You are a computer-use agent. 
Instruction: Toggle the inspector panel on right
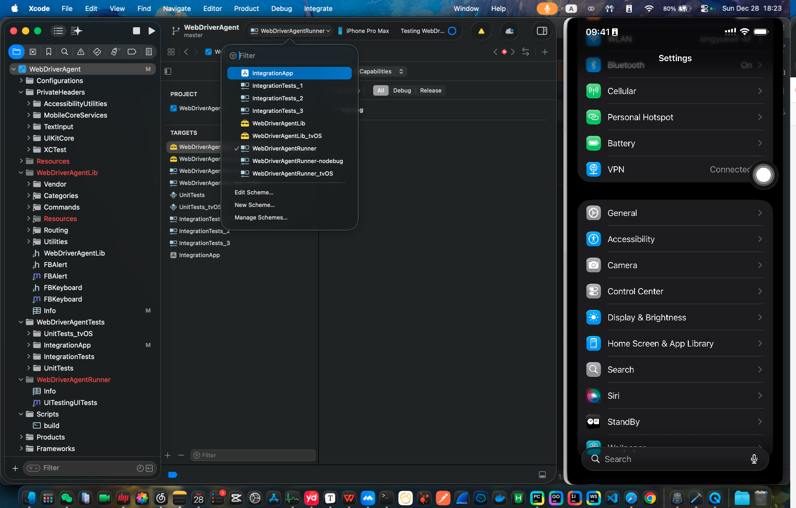coord(542,31)
